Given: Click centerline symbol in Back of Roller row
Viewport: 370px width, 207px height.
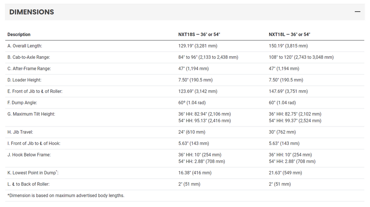Looking at the screenshot, I should pyautogui.click(x=13, y=184).
